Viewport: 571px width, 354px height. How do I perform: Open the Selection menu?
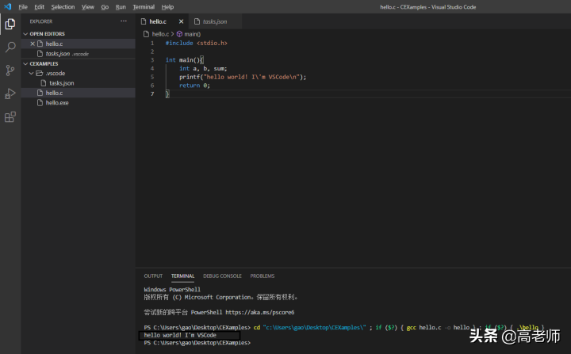coord(63,7)
